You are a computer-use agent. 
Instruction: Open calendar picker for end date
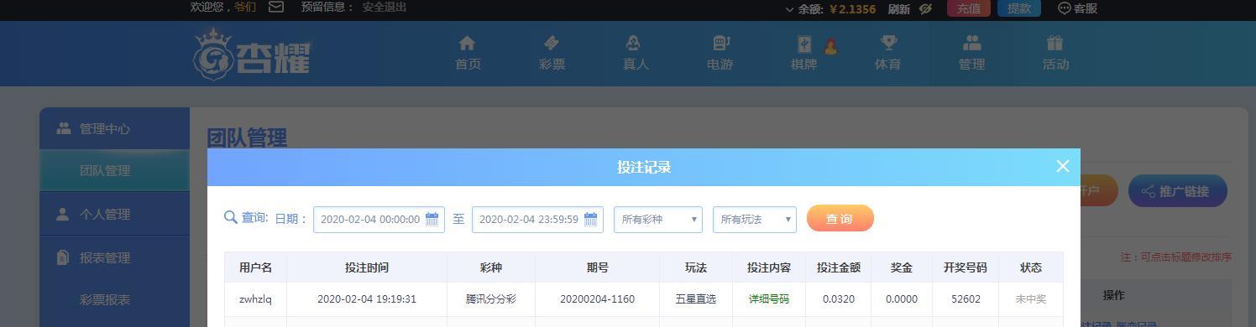(590, 220)
